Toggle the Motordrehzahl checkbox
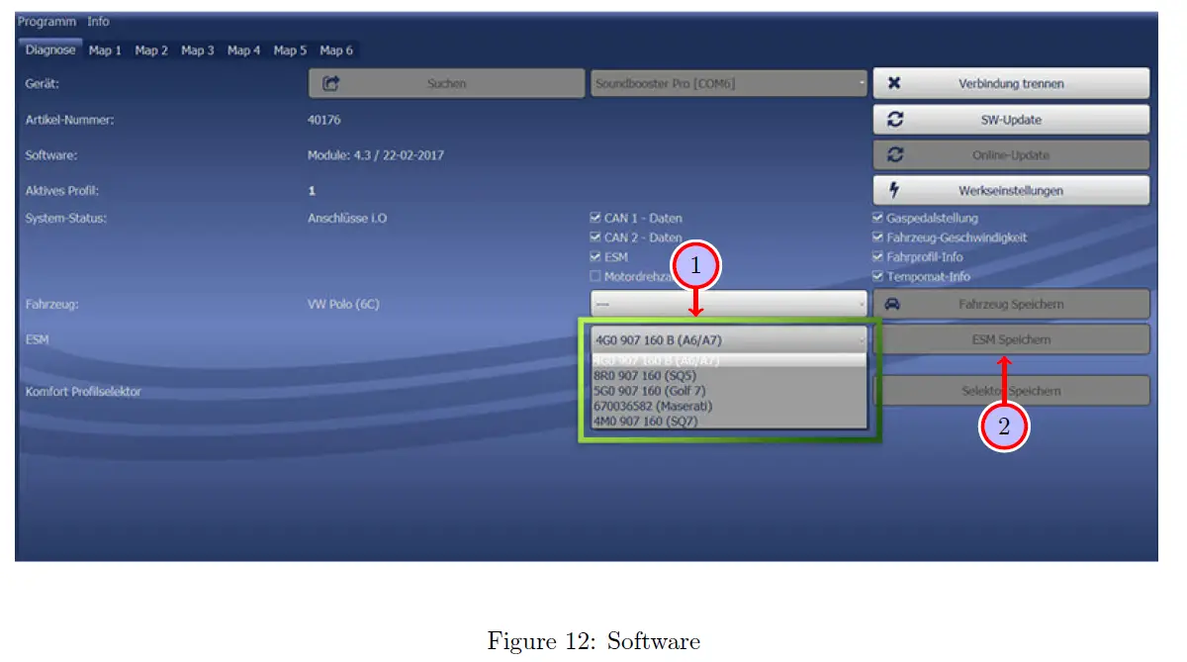The width and height of the screenshot is (1187, 662). (x=595, y=276)
